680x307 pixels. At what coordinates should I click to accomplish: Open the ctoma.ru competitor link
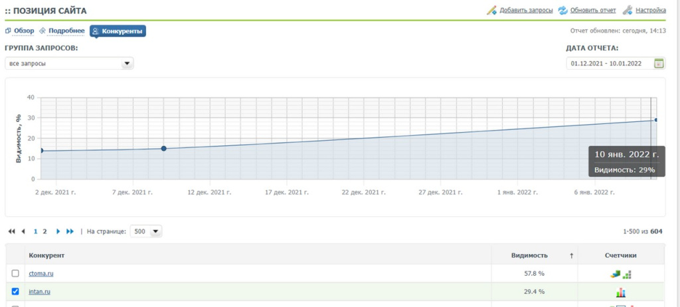[41, 274]
